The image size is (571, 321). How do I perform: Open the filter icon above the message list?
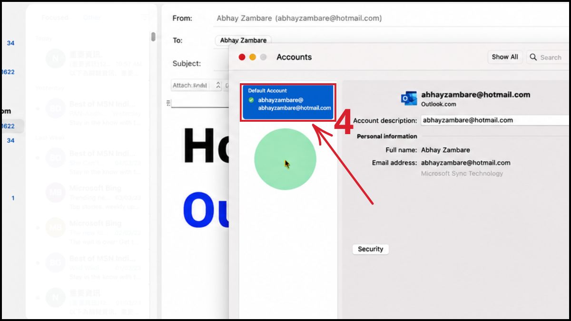146,18
